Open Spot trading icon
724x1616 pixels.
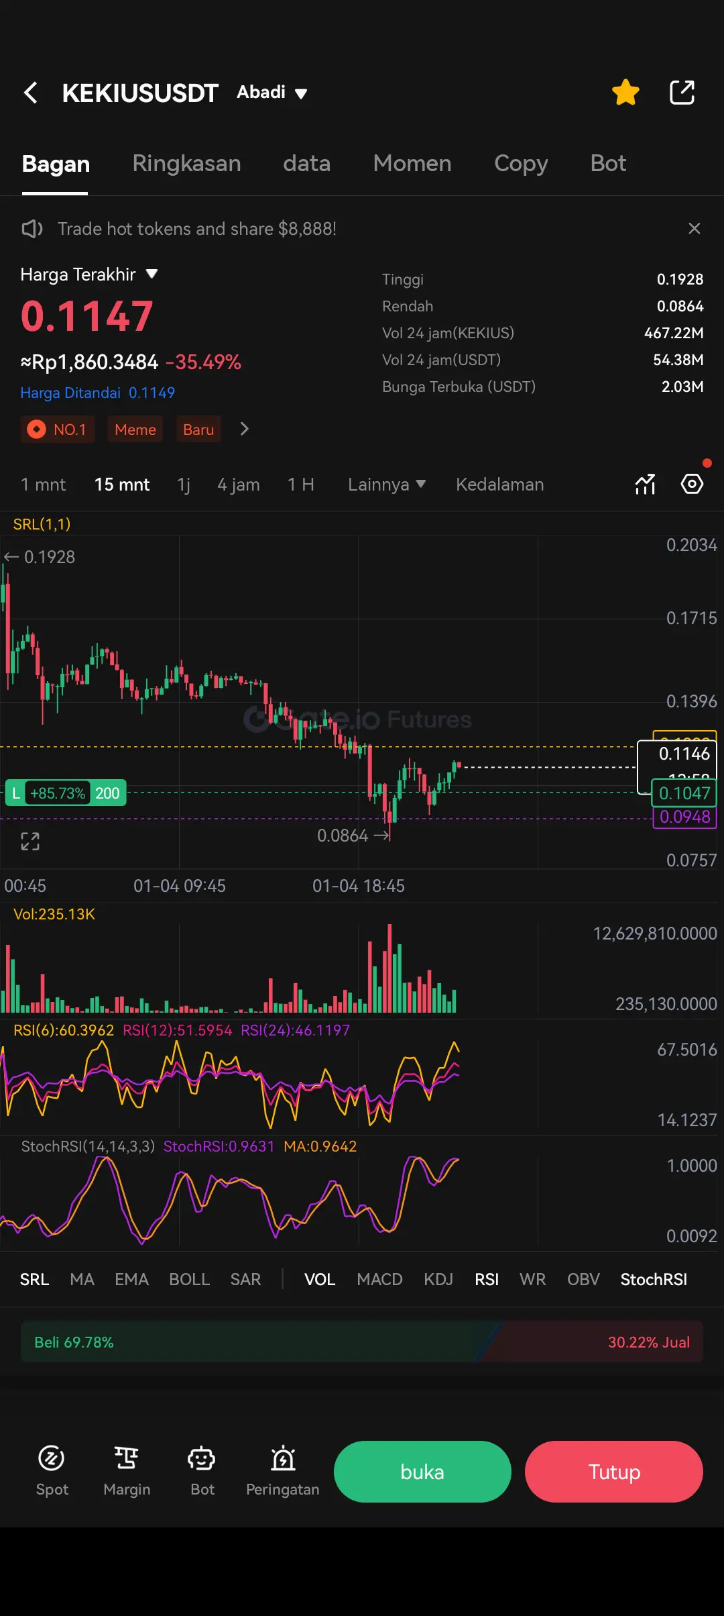click(52, 1471)
